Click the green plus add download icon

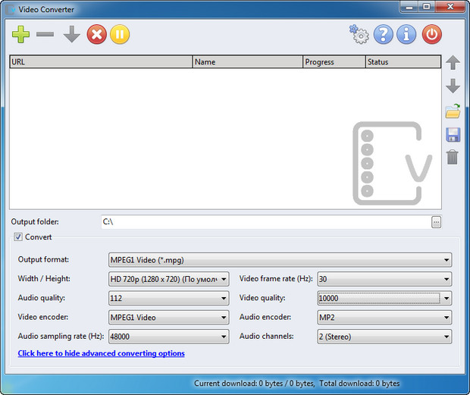[20, 34]
